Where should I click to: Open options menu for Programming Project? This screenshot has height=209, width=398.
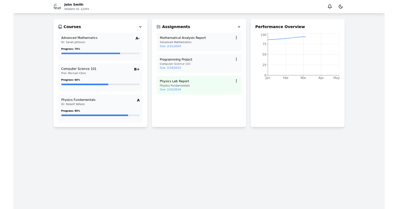236,59
